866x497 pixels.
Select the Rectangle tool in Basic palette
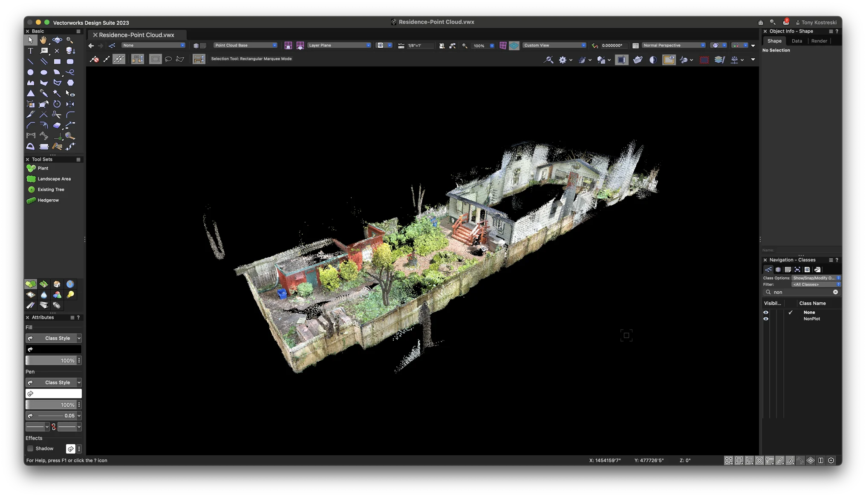coord(57,61)
